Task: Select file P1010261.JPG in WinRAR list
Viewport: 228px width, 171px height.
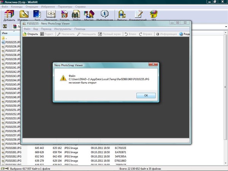Action: pyautogui.click(x=12, y=152)
